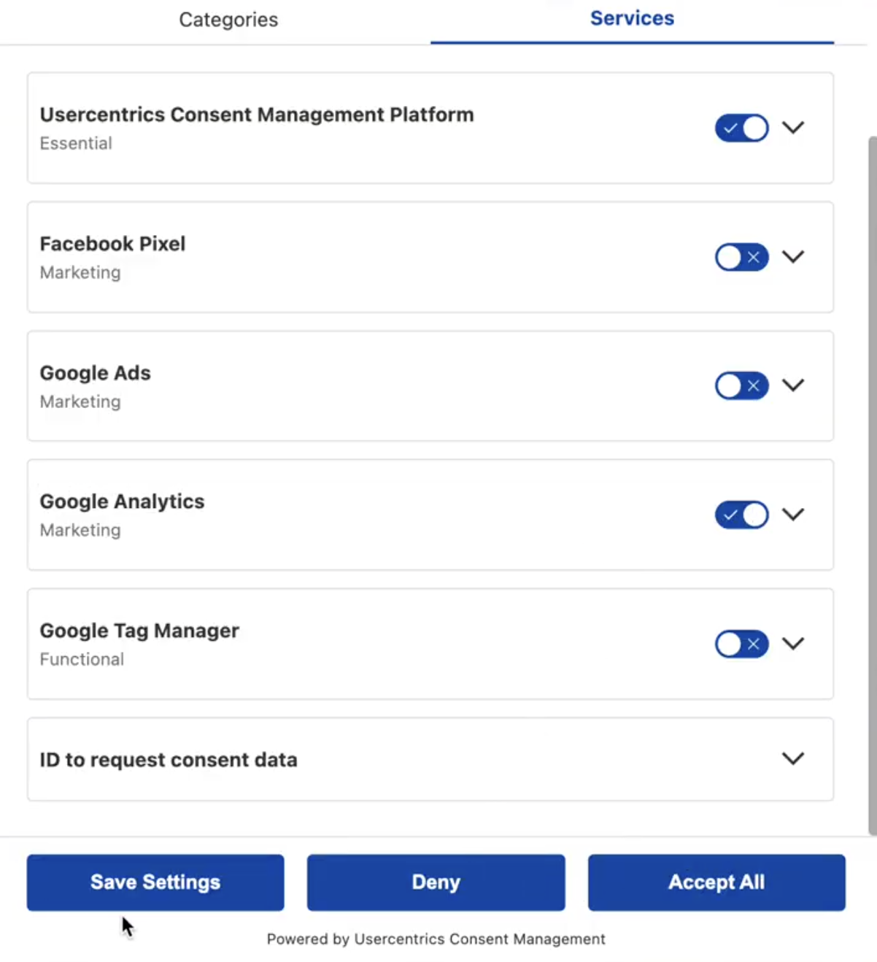Click the vertical scrollbar on right

[x=872, y=485]
